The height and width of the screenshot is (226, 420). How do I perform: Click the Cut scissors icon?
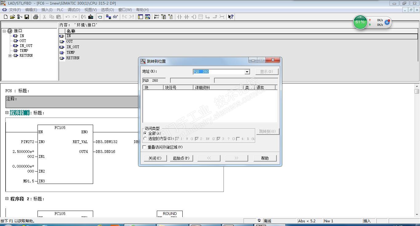45,17
